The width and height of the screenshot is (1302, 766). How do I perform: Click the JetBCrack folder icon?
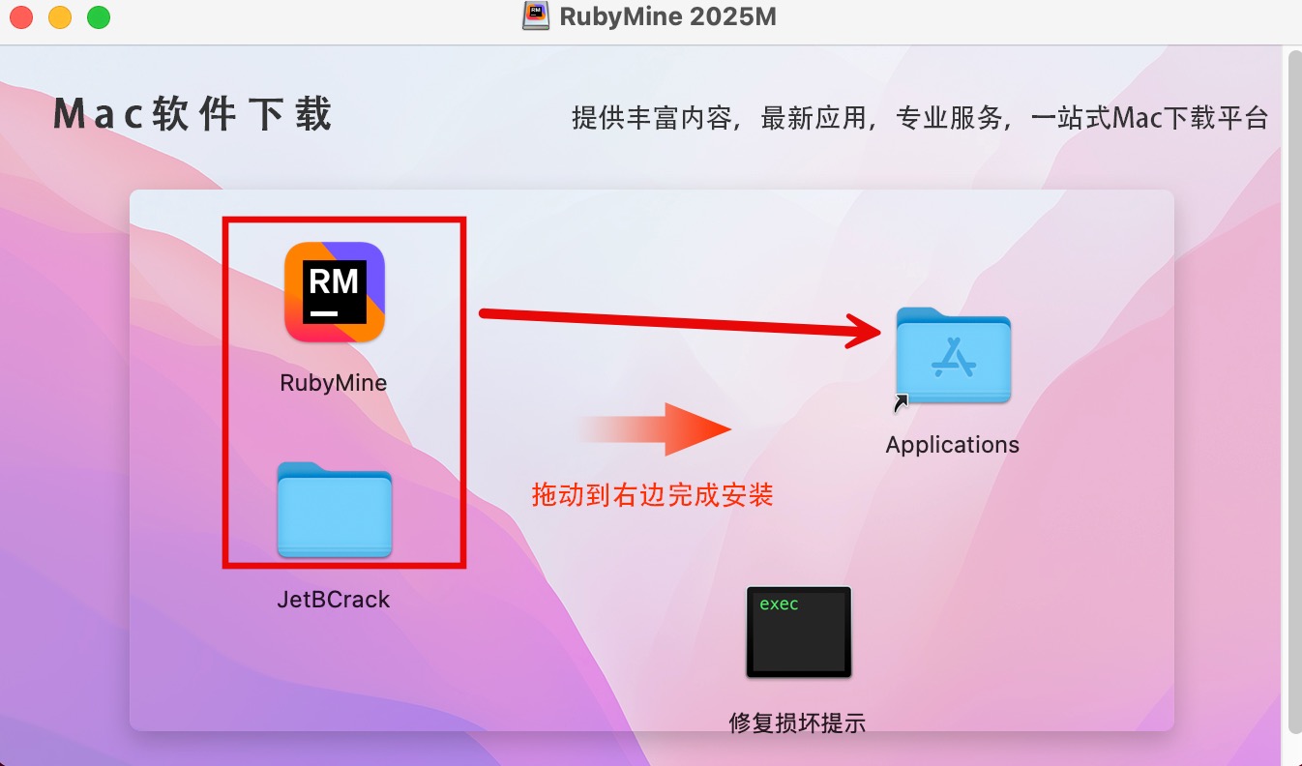click(334, 511)
